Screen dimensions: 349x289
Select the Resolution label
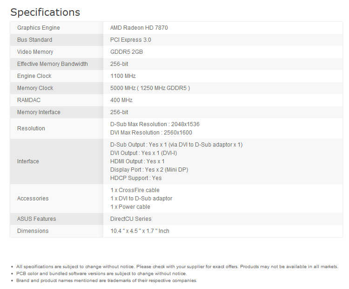(x=31, y=128)
